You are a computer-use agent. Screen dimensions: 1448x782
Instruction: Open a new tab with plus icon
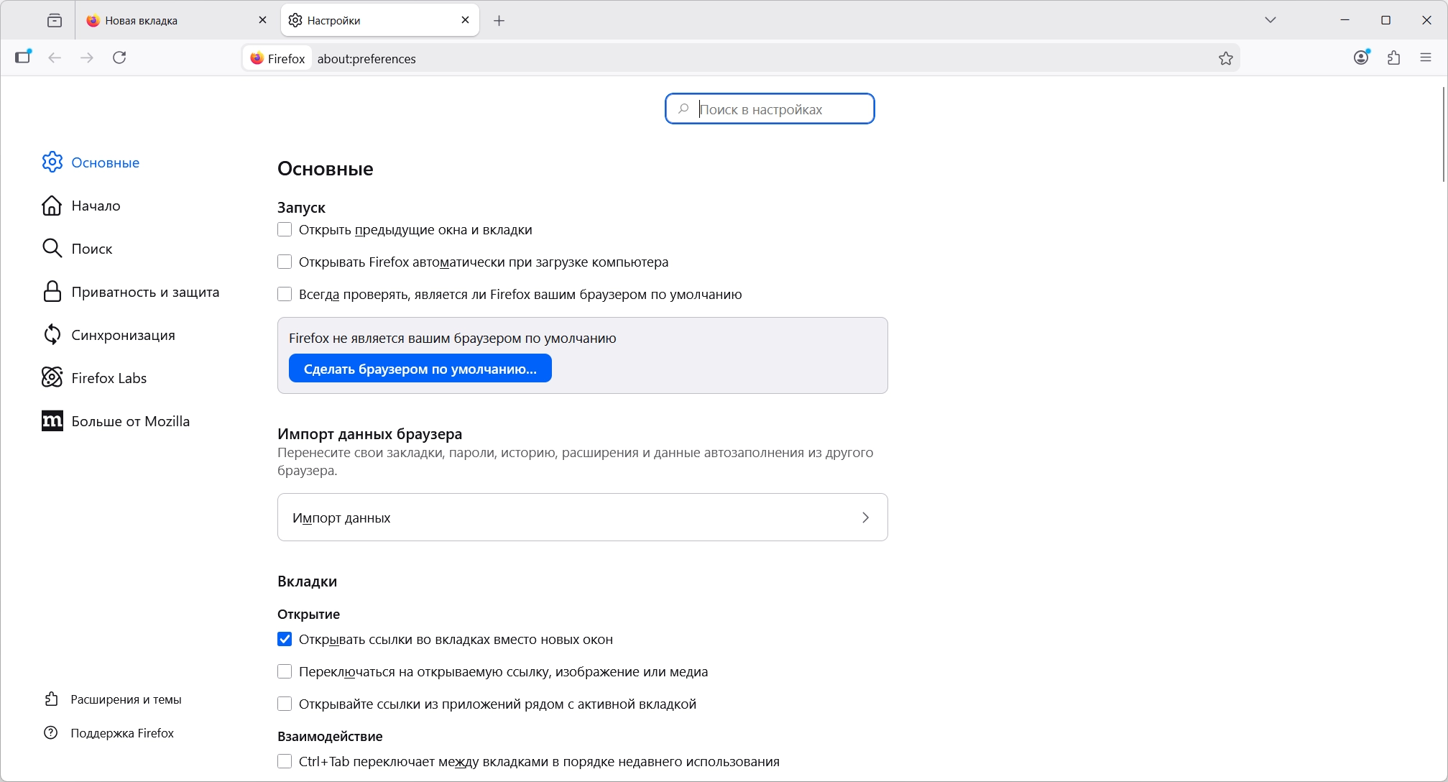point(499,21)
